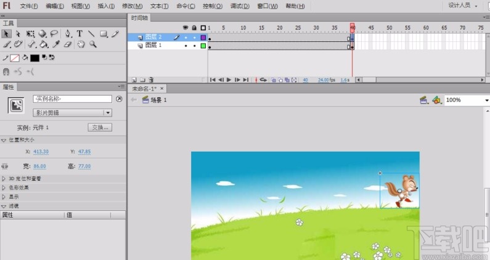Viewport: 490px width, 260px height.
Task: Expand the 显示 section
Action: (4, 197)
